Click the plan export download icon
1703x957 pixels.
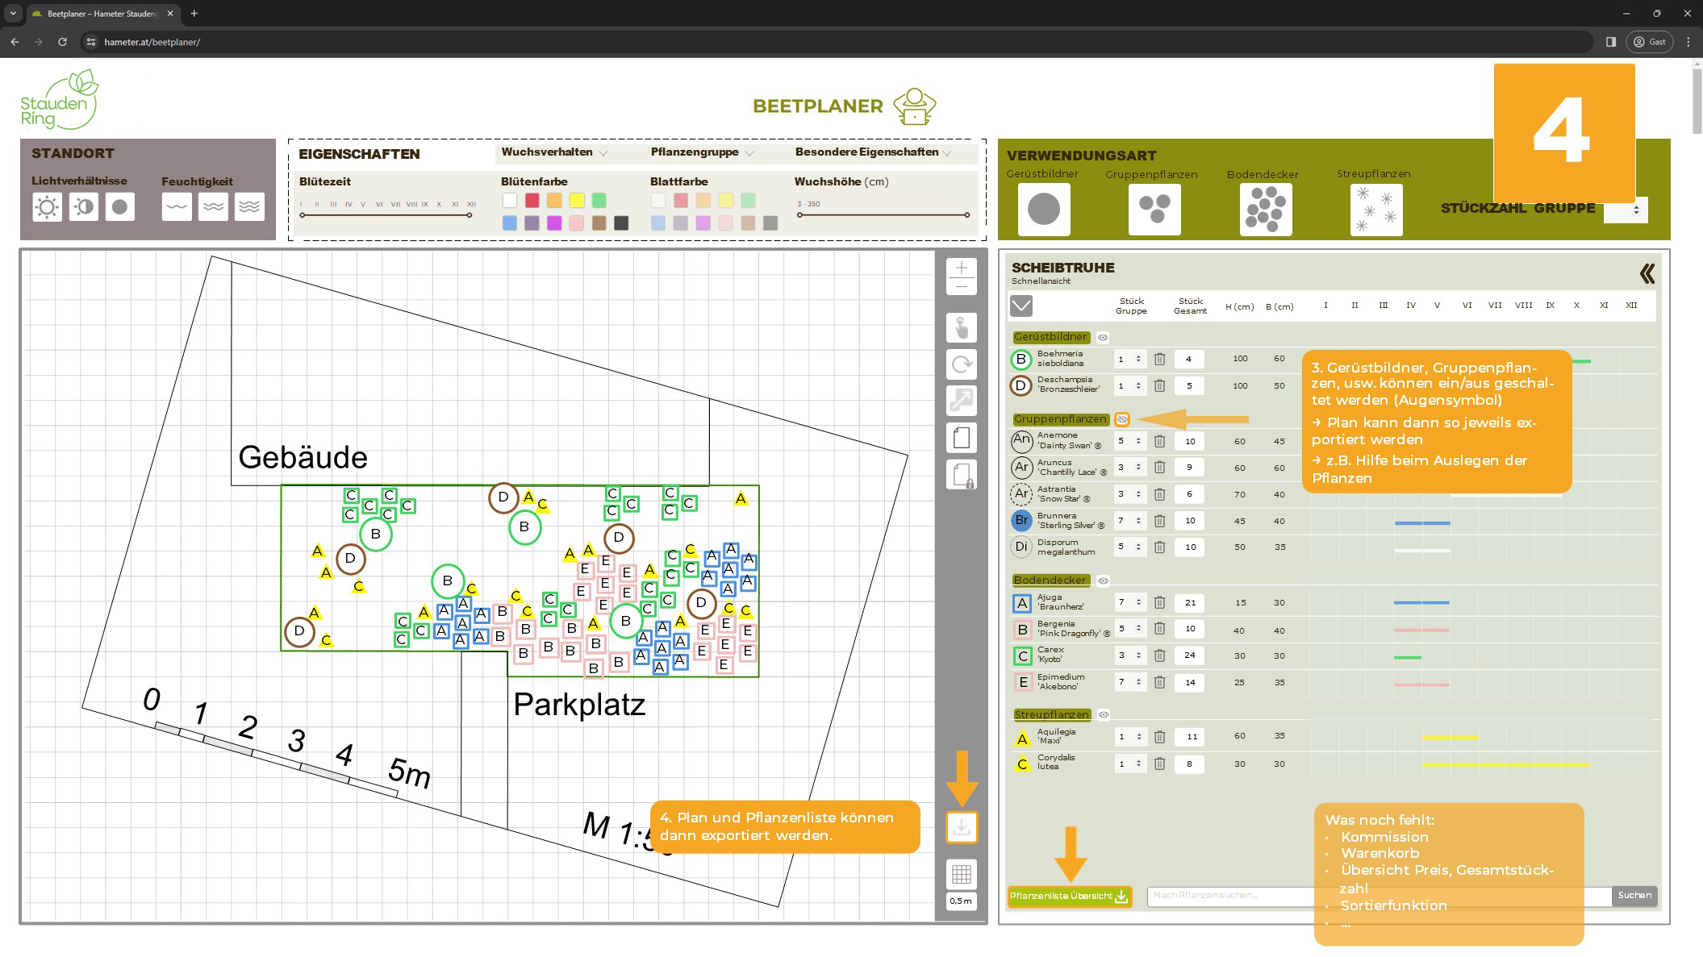961,827
